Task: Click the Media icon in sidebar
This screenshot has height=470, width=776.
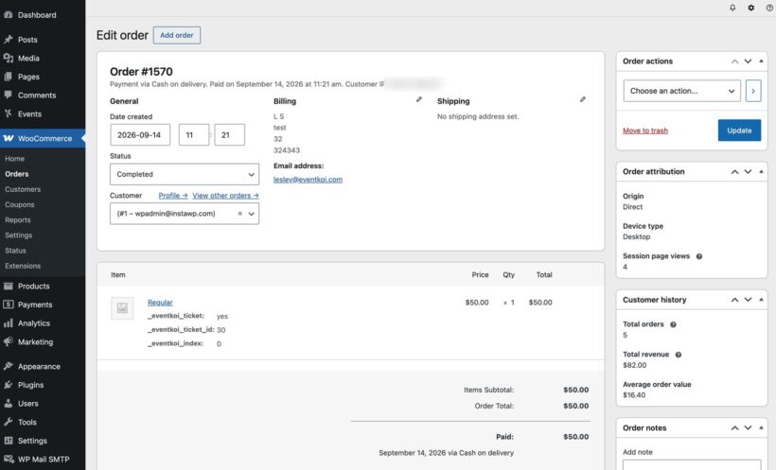Action: click(x=8, y=58)
